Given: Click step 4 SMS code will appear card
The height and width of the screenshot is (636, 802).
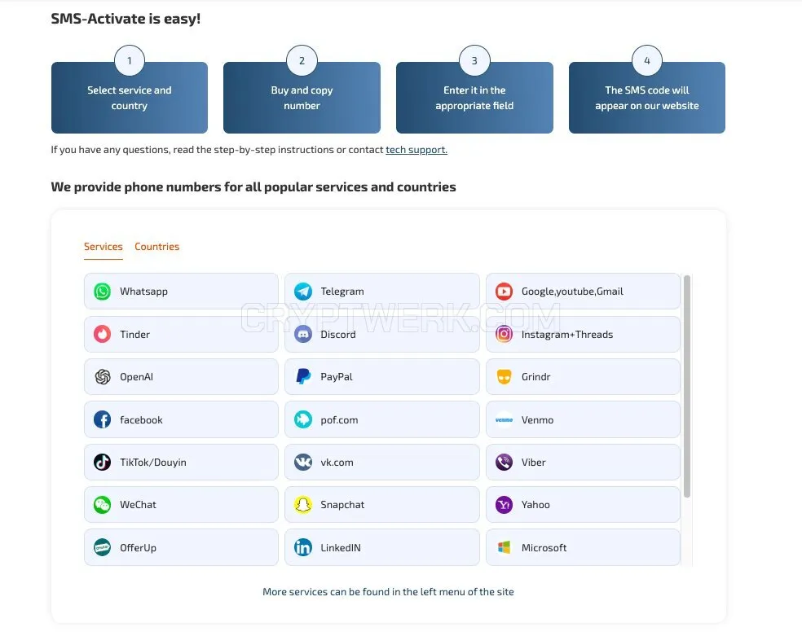Looking at the screenshot, I should point(647,98).
